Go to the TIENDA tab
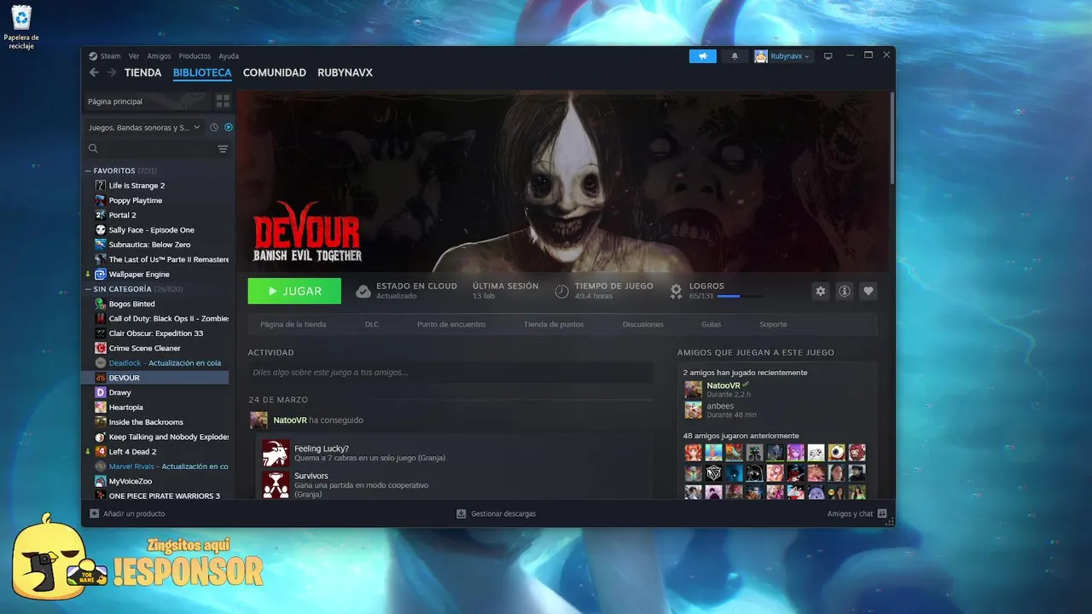The image size is (1092, 614). 142,72
